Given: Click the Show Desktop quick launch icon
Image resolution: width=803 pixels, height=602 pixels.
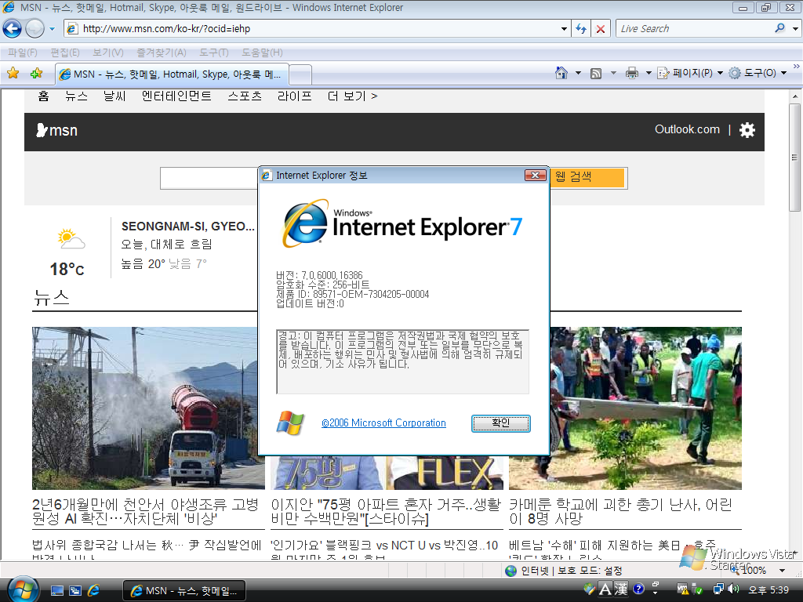Looking at the screenshot, I should click(x=57, y=591).
